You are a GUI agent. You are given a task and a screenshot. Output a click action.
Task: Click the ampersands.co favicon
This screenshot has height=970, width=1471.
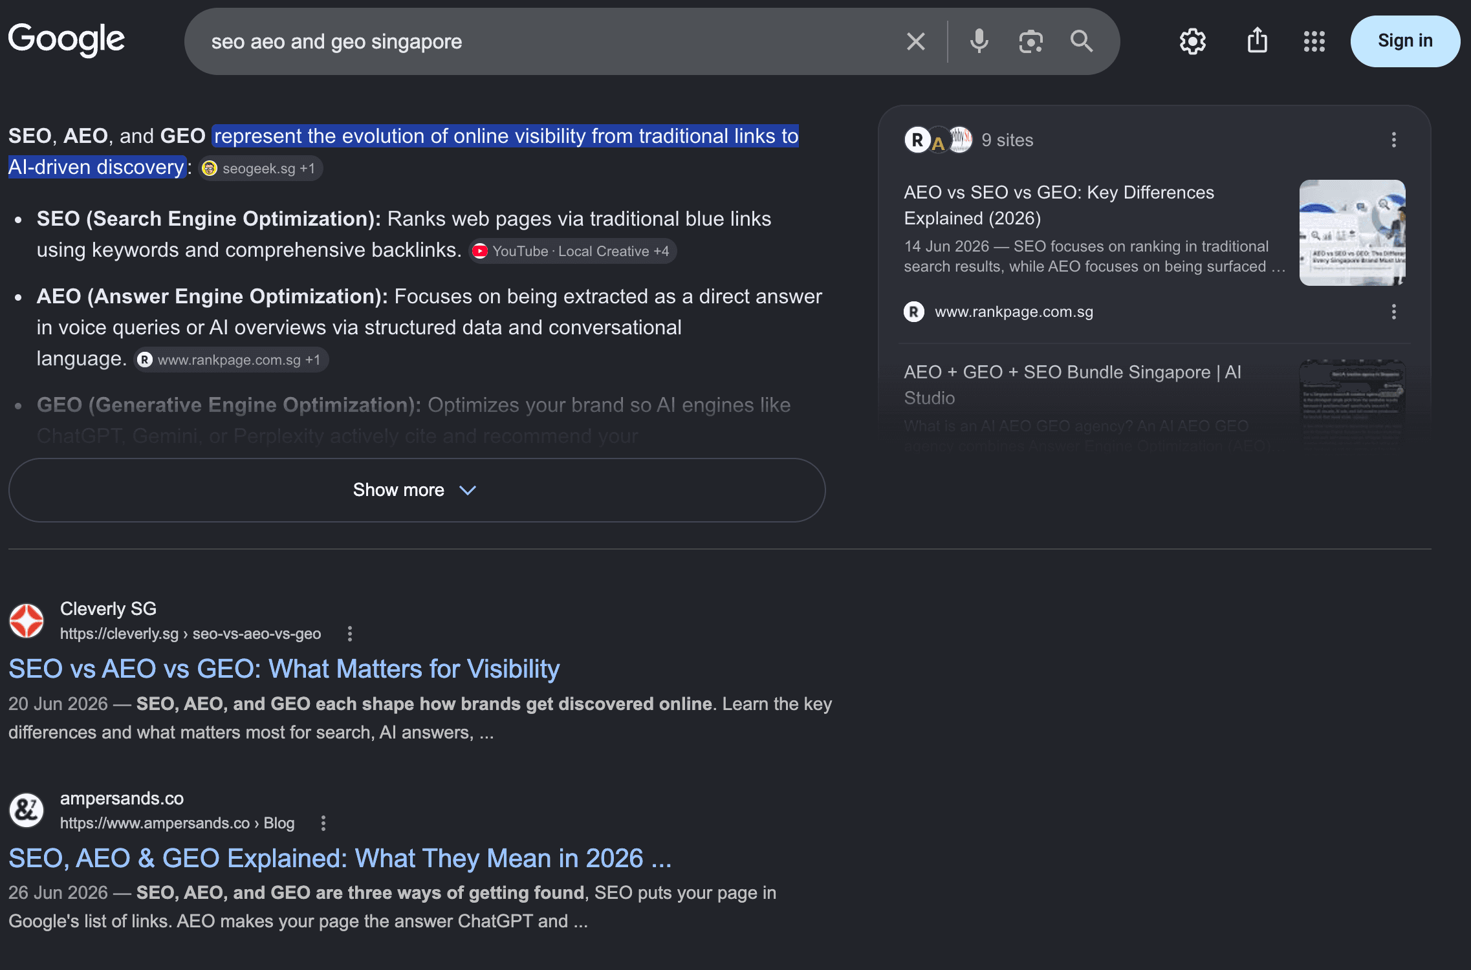27,810
